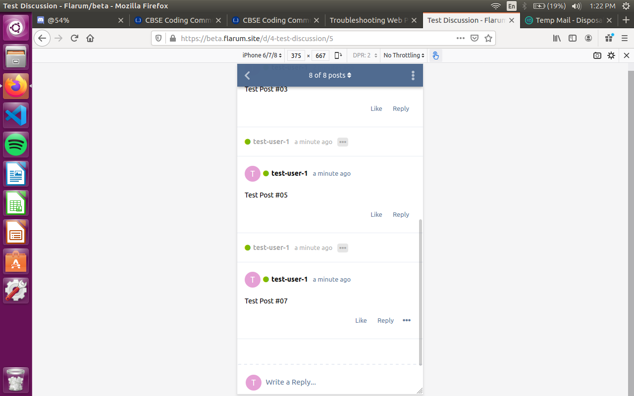Open the ellipsis actions on Test Post #07
Image resolution: width=634 pixels, height=396 pixels.
[407, 320]
